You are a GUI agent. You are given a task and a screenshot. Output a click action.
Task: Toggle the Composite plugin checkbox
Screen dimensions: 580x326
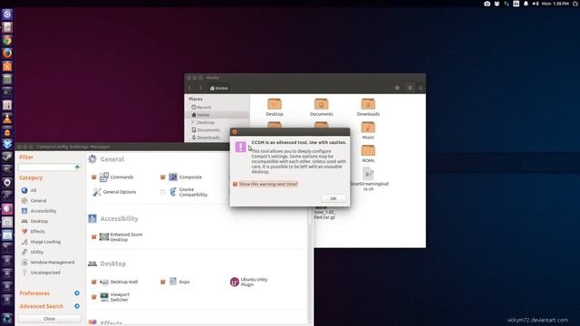click(163, 177)
